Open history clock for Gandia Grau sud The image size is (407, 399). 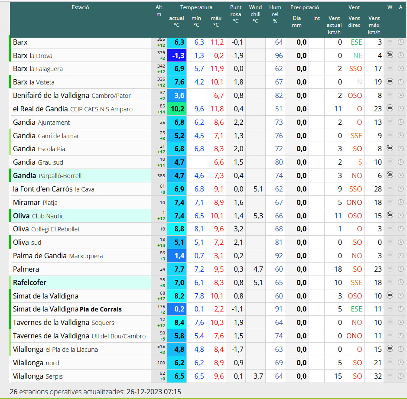point(400,162)
